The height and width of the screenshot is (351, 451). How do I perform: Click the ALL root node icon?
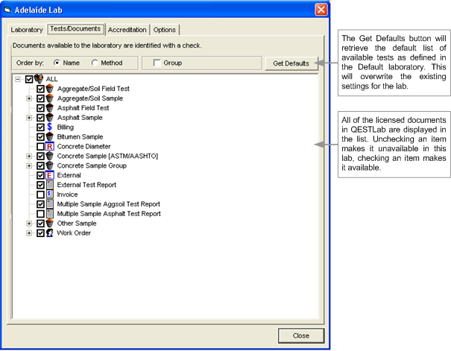point(39,79)
